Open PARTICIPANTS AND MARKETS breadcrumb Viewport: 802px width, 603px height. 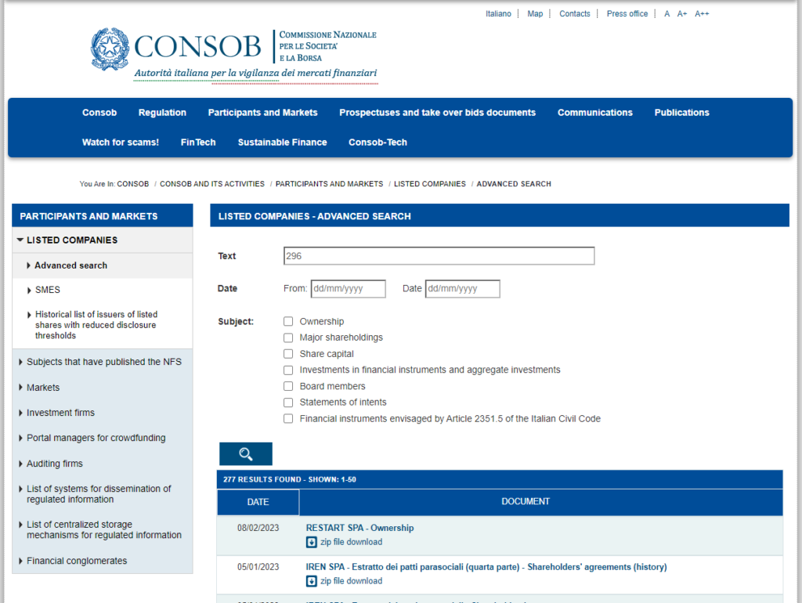pyautogui.click(x=330, y=183)
